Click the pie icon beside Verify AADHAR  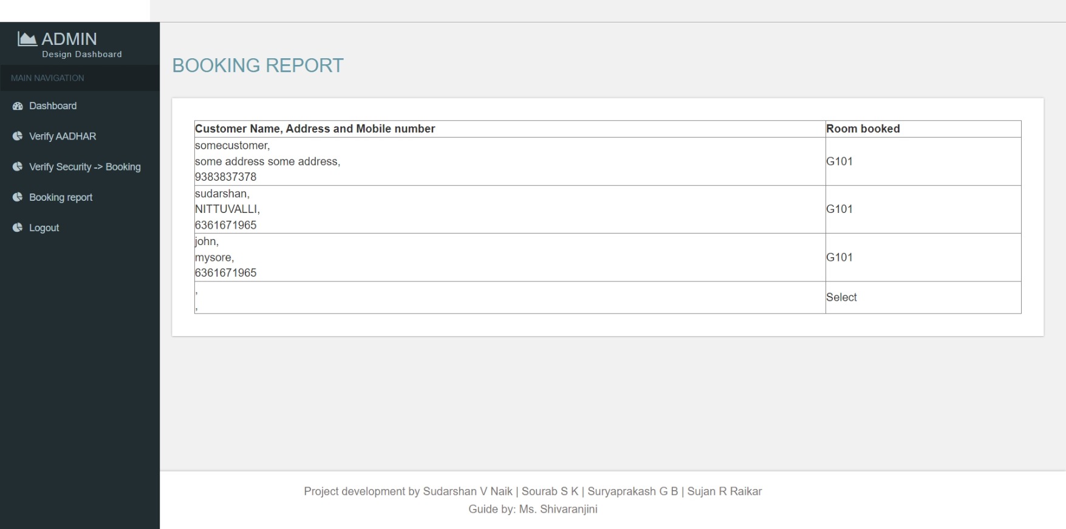click(18, 136)
